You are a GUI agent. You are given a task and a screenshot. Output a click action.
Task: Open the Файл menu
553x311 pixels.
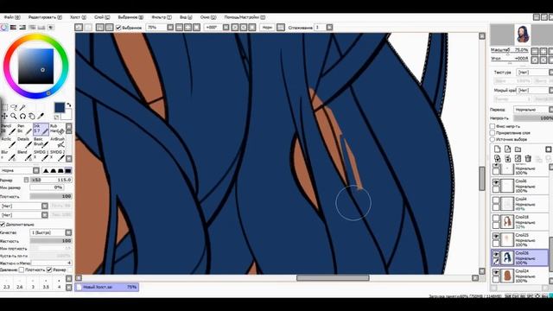tap(11, 17)
